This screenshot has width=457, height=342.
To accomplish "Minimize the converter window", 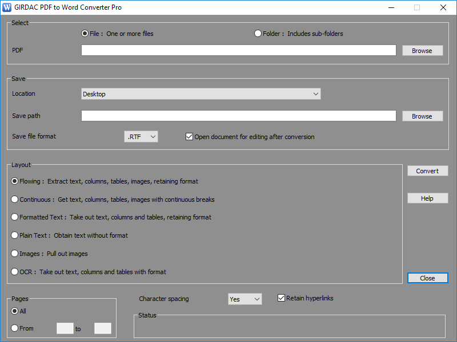I will click(391, 7).
